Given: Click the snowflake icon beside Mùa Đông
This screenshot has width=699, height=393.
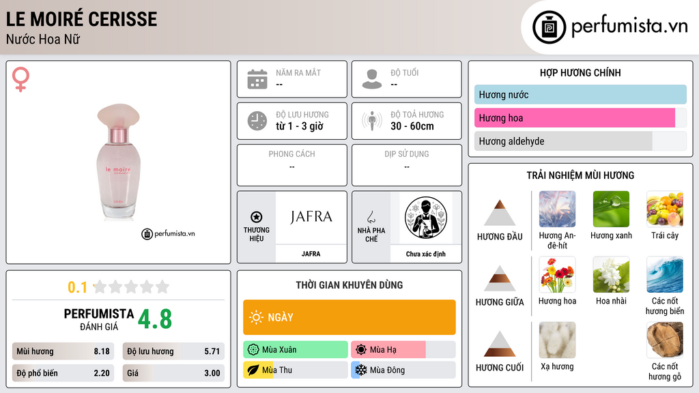Looking at the screenshot, I should click(x=361, y=370).
